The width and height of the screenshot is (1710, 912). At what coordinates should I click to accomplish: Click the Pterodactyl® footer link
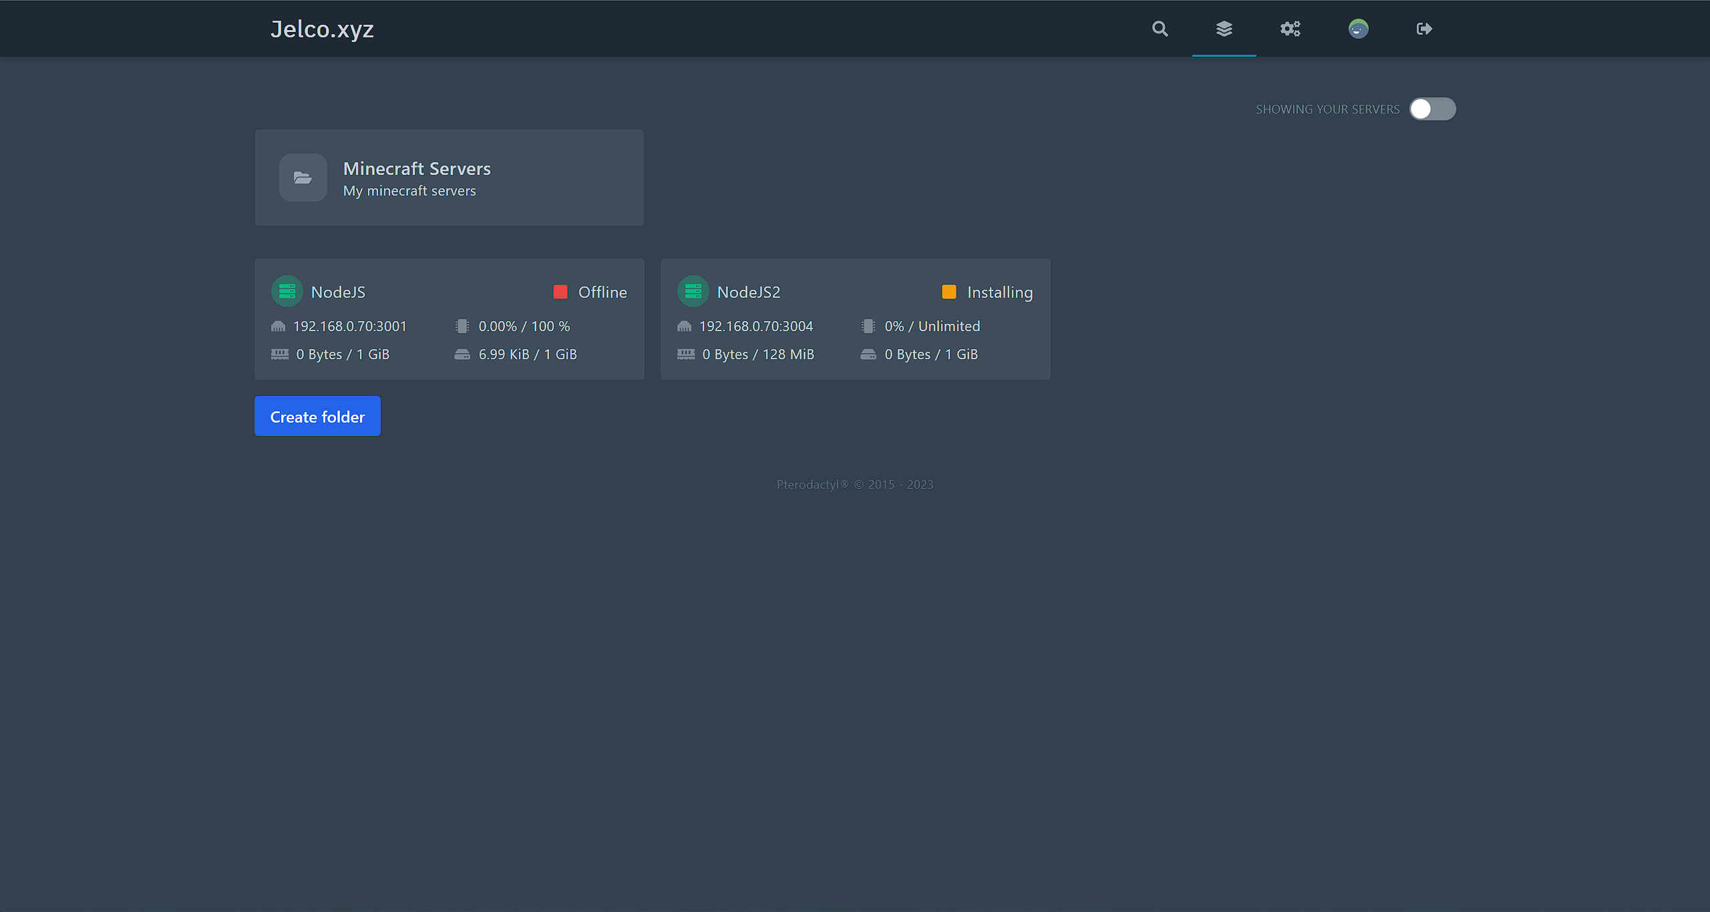(x=812, y=485)
